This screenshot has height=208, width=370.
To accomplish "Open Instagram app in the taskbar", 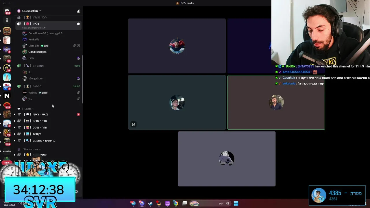I will (x=167, y=203).
